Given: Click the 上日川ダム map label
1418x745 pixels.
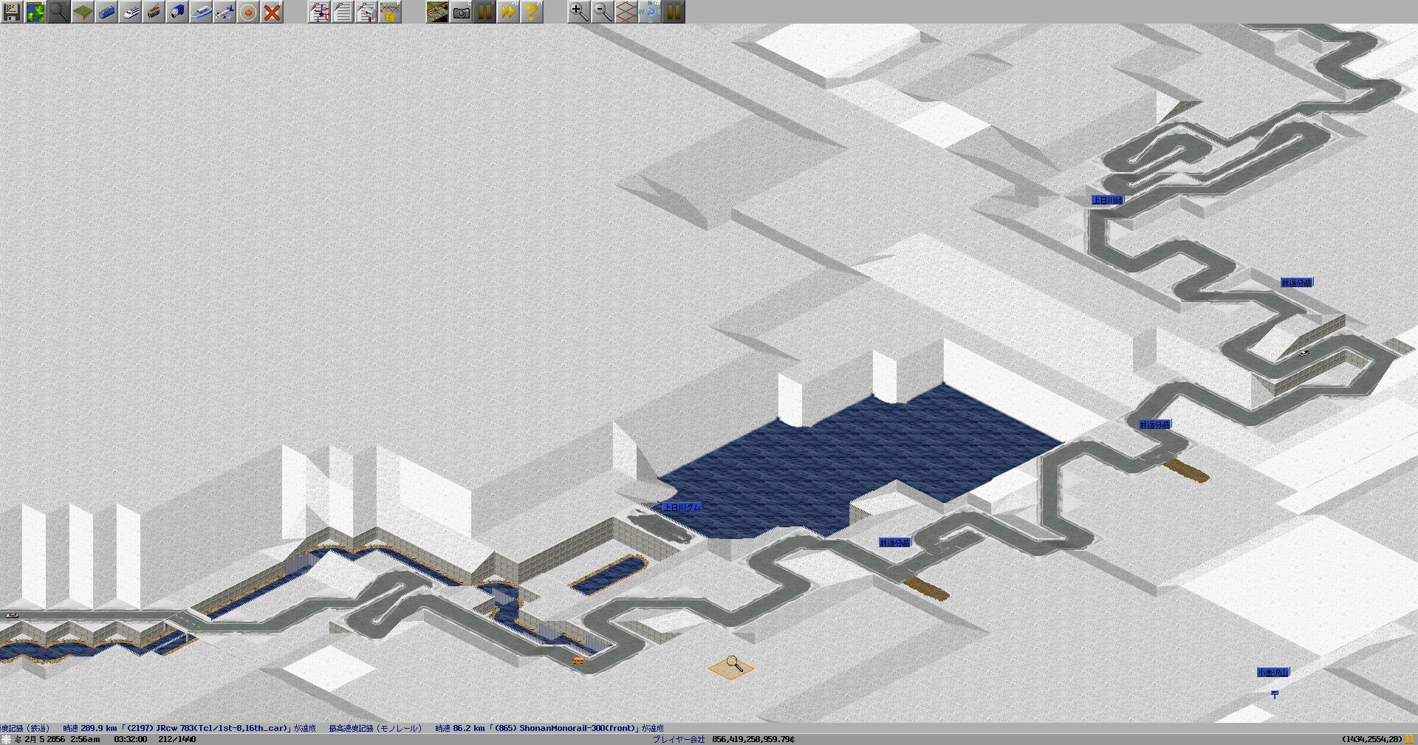Looking at the screenshot, I should pyautogui.click(x=681, y=507).
